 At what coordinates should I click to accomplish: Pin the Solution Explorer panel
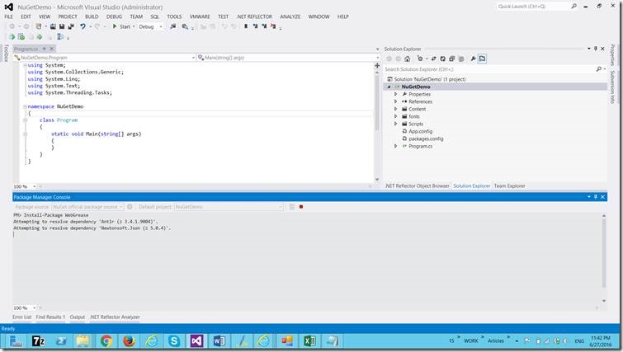point(596,49)
